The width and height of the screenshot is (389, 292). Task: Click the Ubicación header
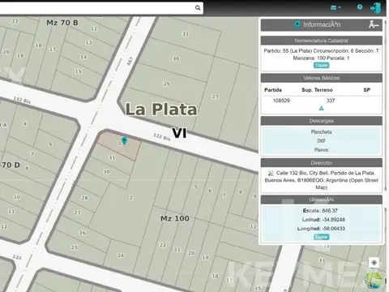coord(321,200)
